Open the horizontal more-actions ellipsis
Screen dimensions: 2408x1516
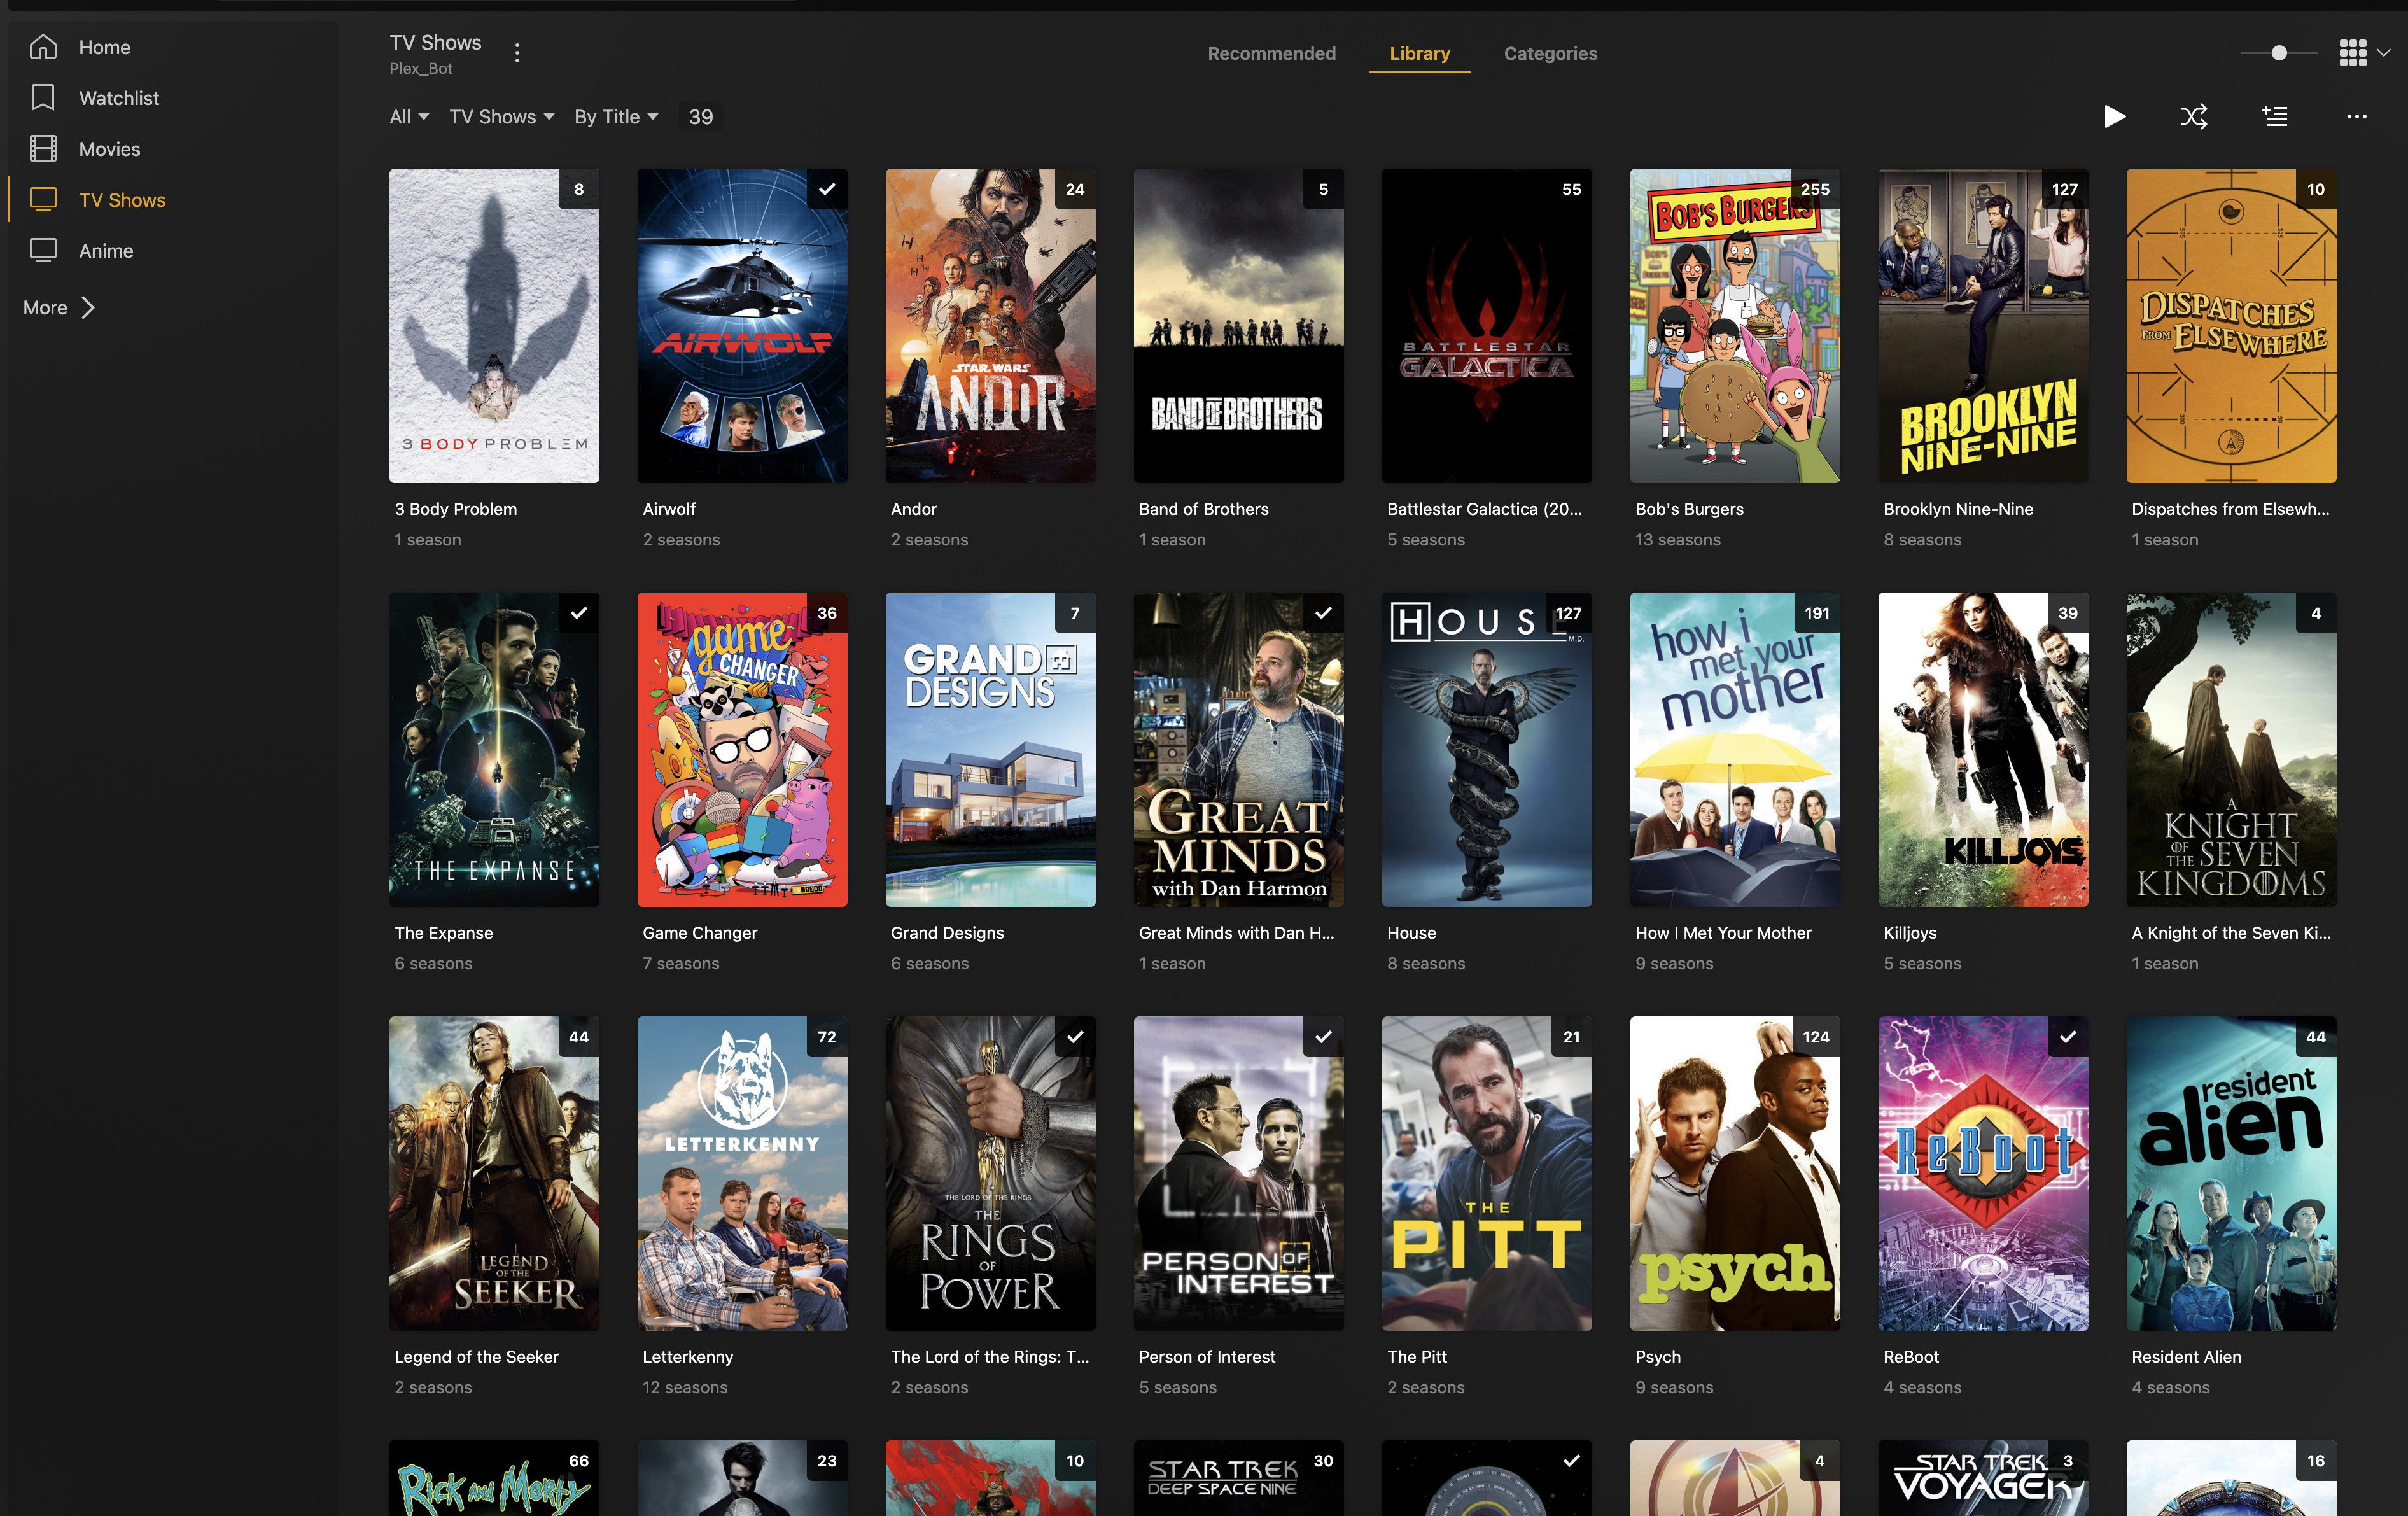(x=2356, y=117)
